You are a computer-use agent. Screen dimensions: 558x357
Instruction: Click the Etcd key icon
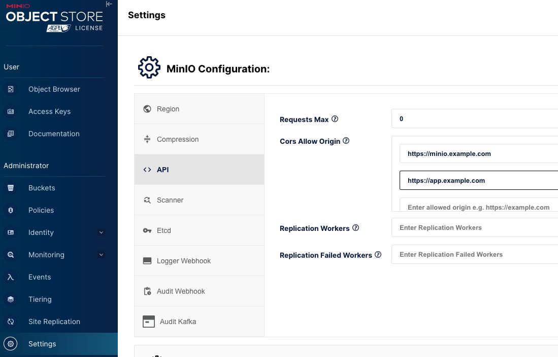coord(147,230)
